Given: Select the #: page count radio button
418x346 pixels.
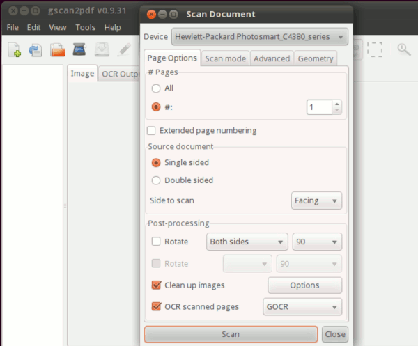Looking at the screenshot, I should (x=156, y=107).
